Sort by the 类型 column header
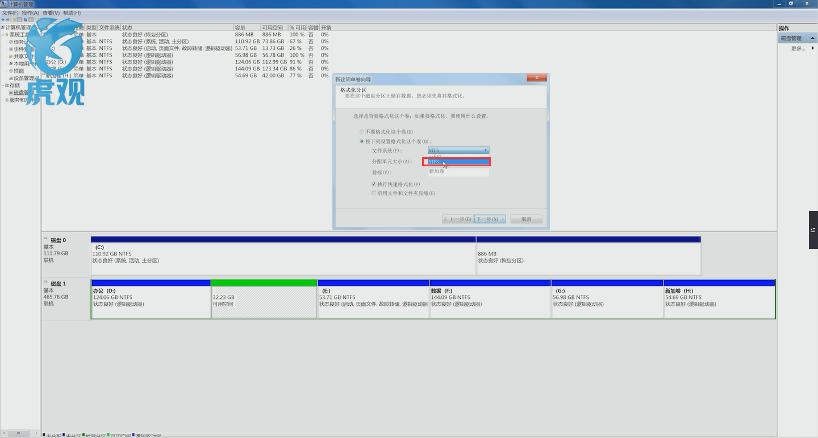This screenshot has width=818, height=438. coord(91,27)
